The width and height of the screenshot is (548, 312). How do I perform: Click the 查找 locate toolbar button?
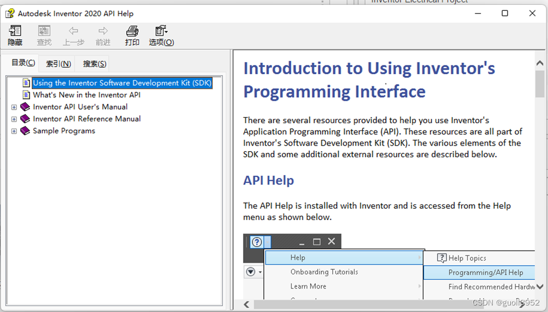click(x=44, y=35)
